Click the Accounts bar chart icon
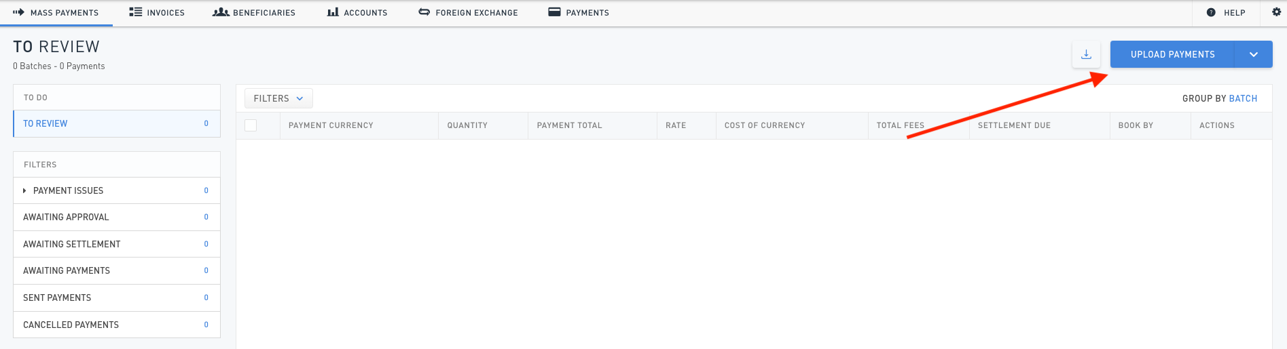The width and height of the screenshot is (1287, 349). 333,12
